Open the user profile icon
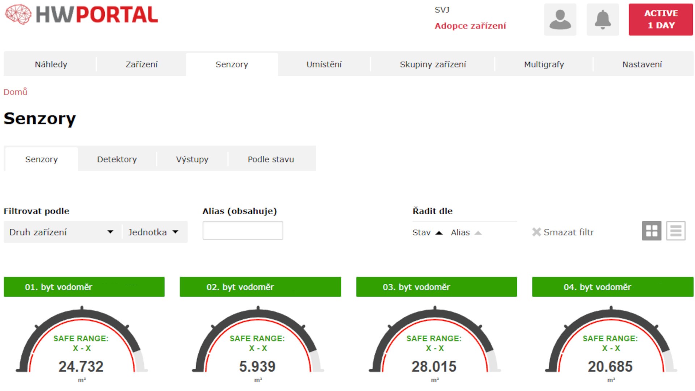The image size is (695, 391). point(560,20)
